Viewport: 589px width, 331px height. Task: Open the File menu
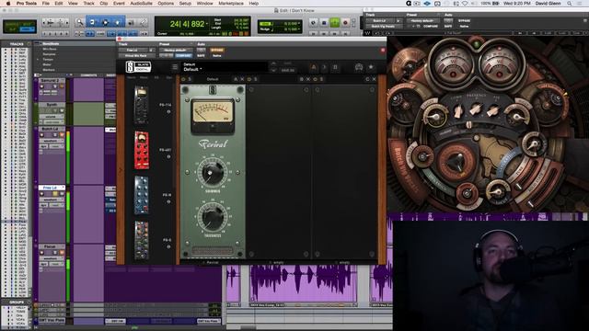pyautogui.click(x=46, y=4)
